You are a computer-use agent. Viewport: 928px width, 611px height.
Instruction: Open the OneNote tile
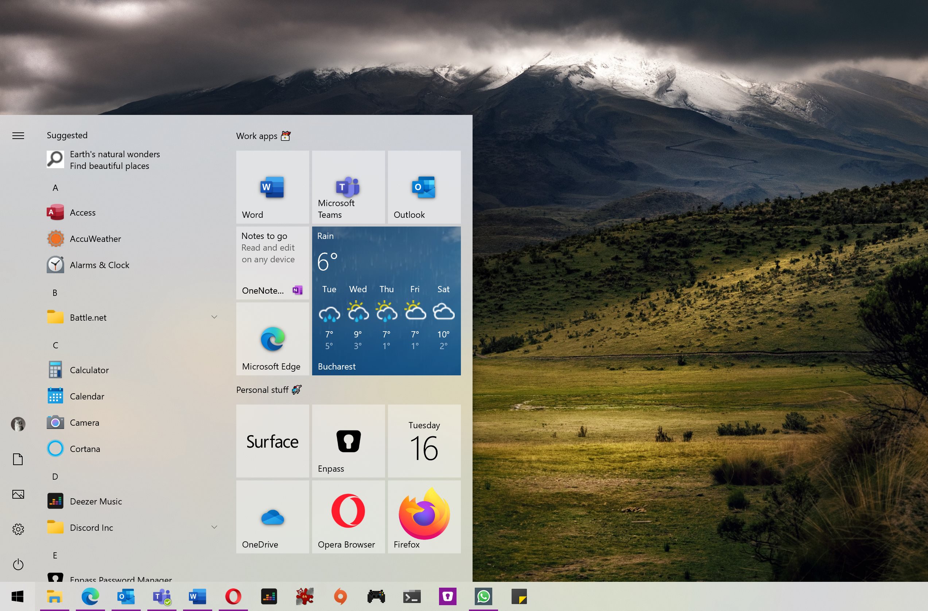click(272, 263)
